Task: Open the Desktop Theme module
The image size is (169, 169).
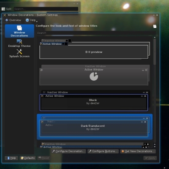Action: pos(19,43)
